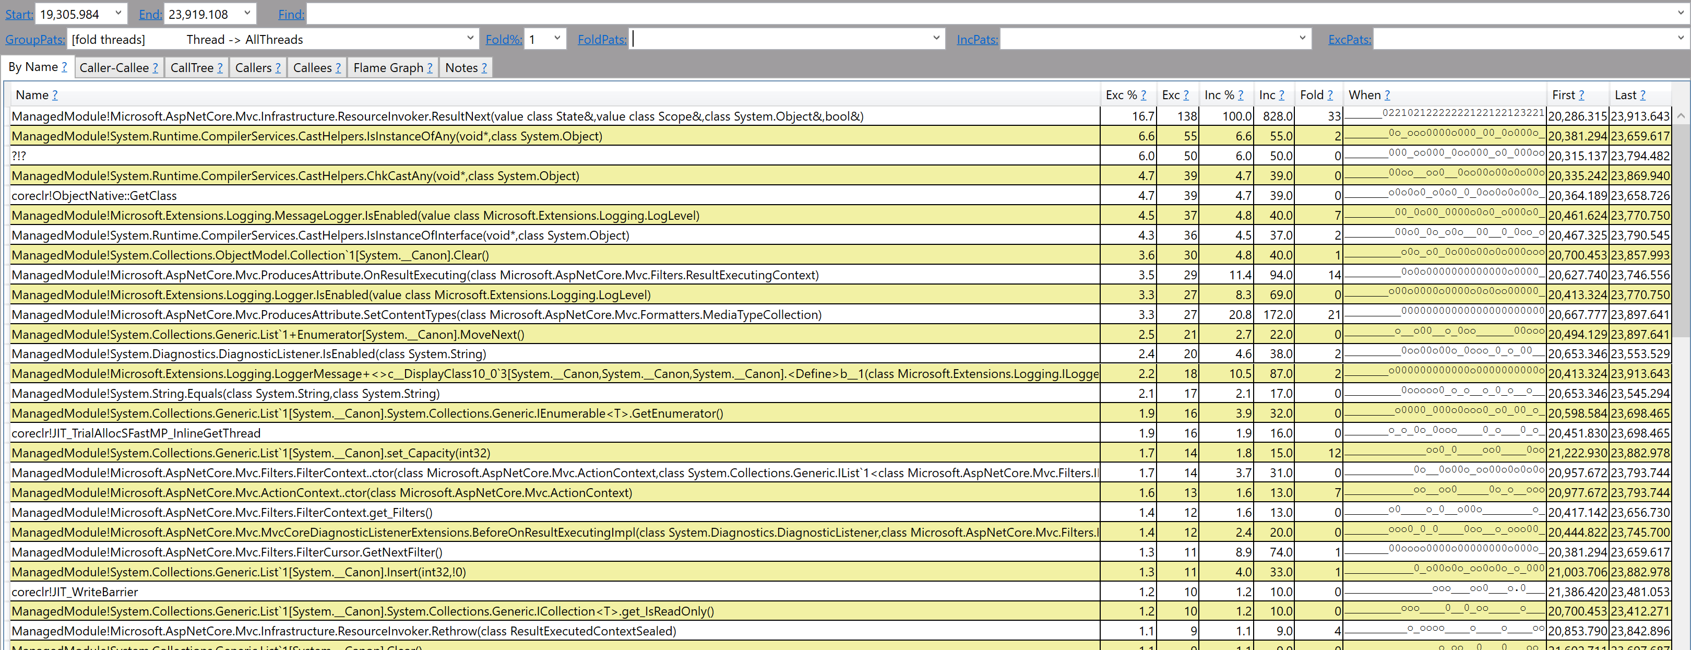Click the Name column help question mark
Viewport: 1691px width, 650px height.
(x=55, y=95)
